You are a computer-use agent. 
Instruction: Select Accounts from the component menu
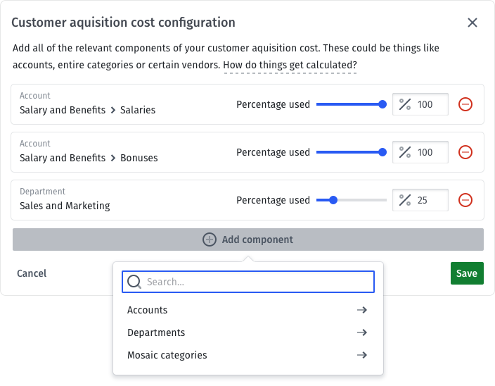[x=148, y=310]
